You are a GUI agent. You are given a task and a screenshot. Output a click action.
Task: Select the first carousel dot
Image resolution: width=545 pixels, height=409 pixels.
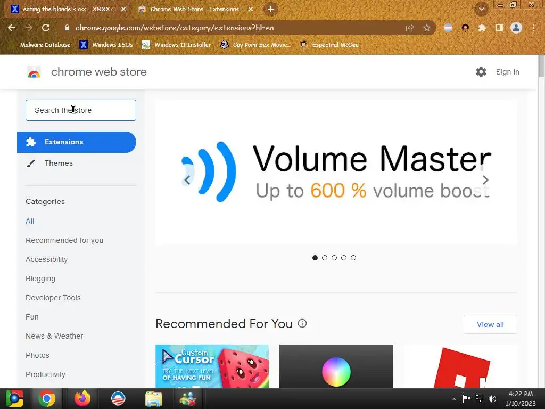[x=315, y=258]
